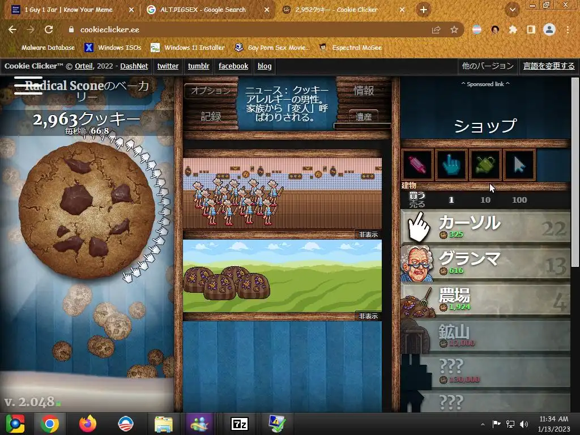Open the DashNet link
580x435 pixels.
(x=134, y=66)
